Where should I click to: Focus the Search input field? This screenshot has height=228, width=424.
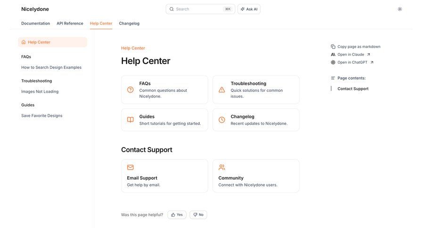(x=198, y=9)
